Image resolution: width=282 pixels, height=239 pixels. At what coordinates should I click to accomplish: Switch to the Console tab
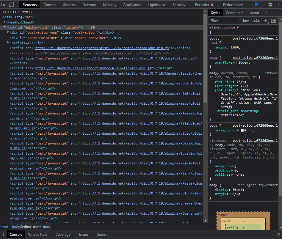[50, 5]
